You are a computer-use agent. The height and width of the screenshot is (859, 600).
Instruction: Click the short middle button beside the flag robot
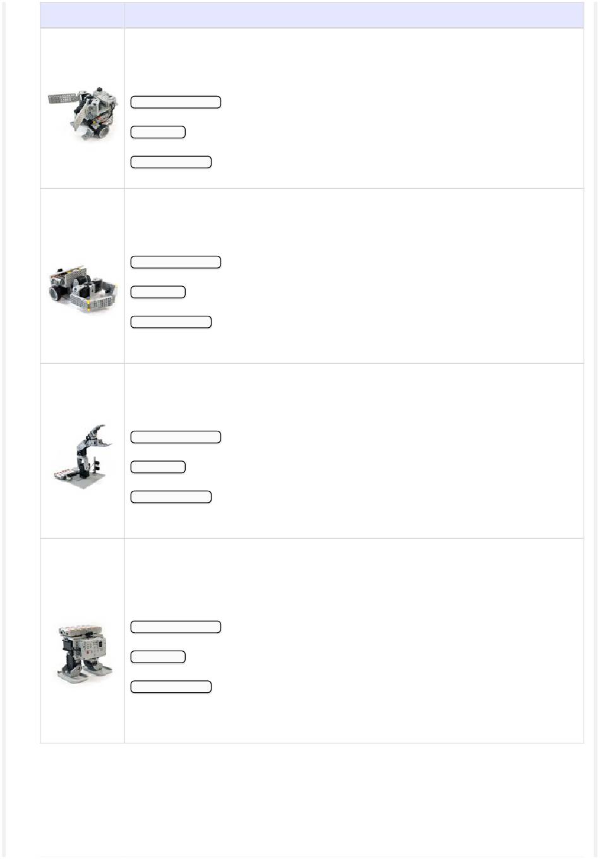tap(158, 132)
